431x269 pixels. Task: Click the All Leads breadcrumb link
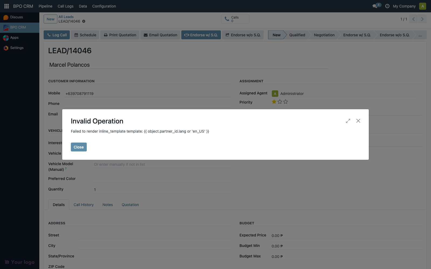[66, 17]
